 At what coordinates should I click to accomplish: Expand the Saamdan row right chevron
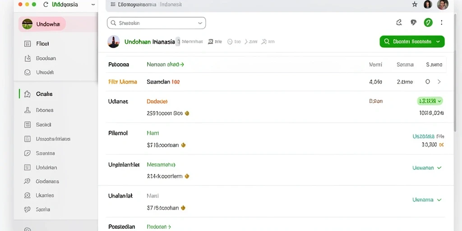click(439, 82)
